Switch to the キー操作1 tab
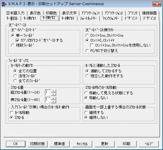 pyautogui.click(x=30, y=18)
